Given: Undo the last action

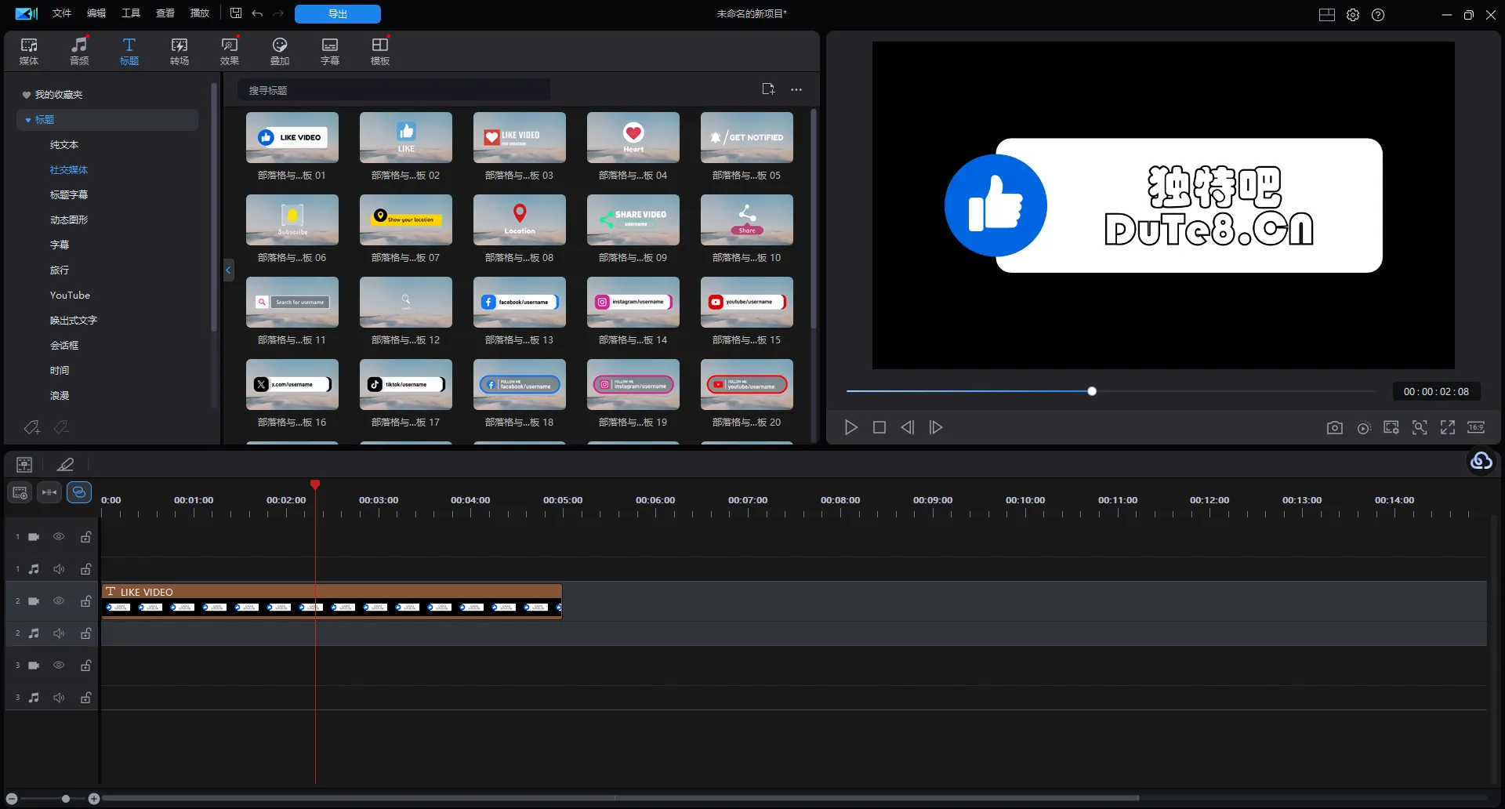Looking at the screenshot, I should click(x=257, y=13).
